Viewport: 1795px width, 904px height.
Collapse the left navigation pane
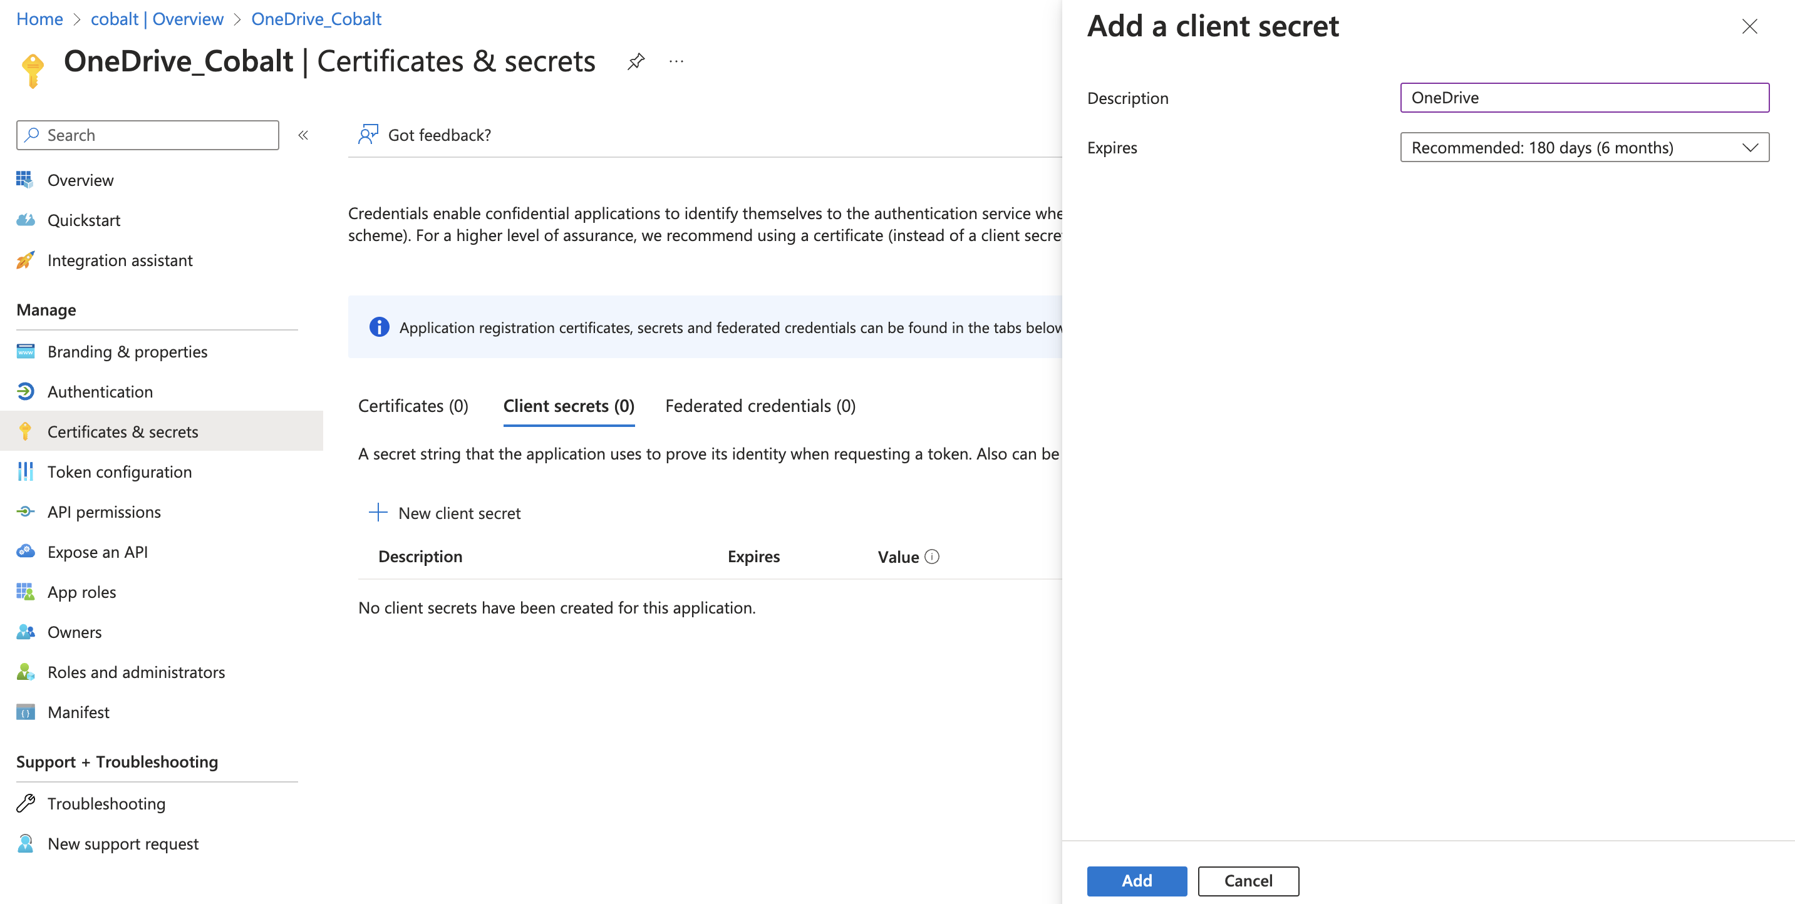pos(303,135)
